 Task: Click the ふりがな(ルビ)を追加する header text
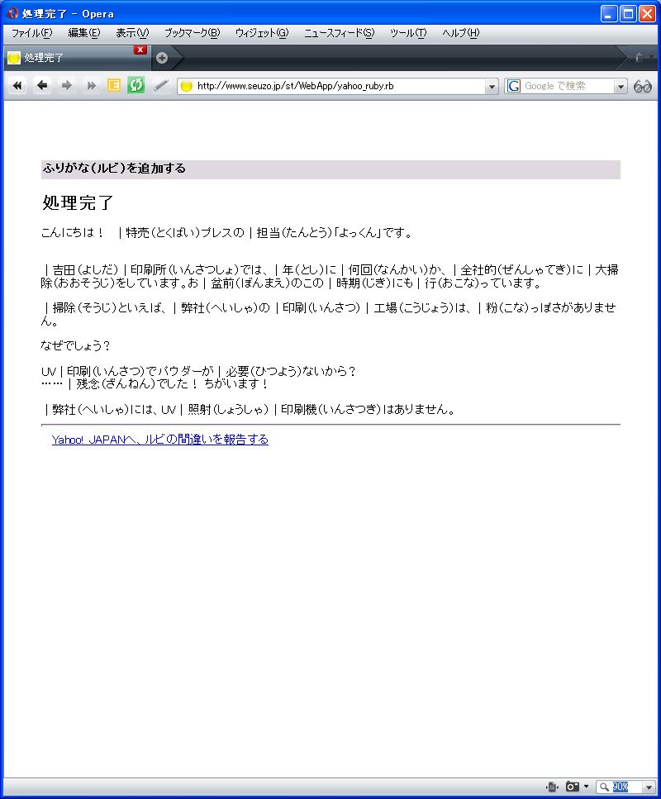(x=114, y=169)
